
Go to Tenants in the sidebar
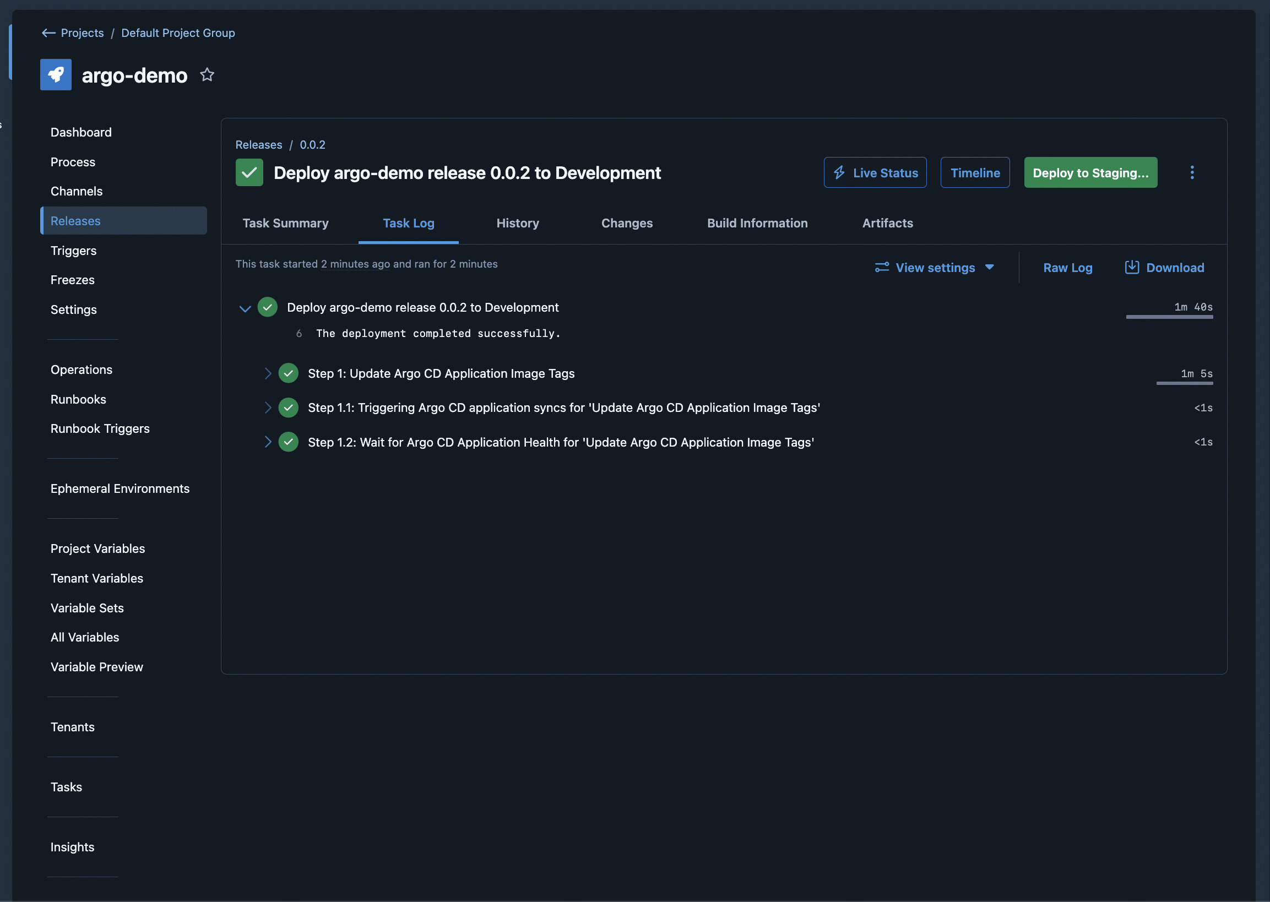72,727
